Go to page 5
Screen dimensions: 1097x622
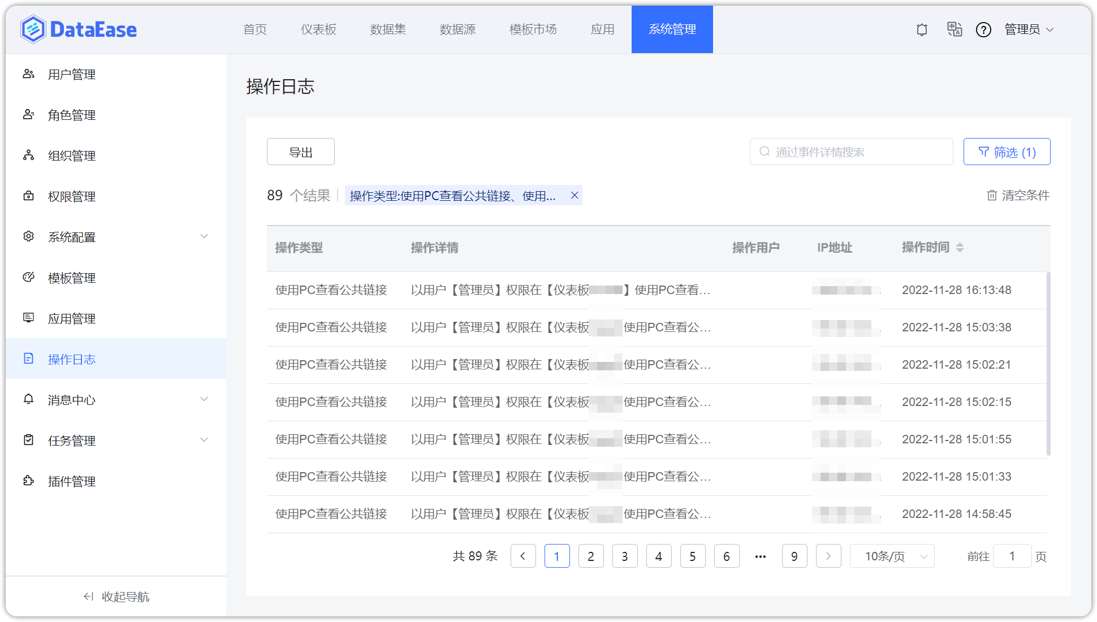tap(693, 556)
